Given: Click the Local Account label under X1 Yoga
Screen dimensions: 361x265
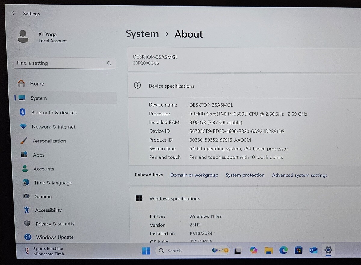Looking at the screenshot, I should pos(53,41).
